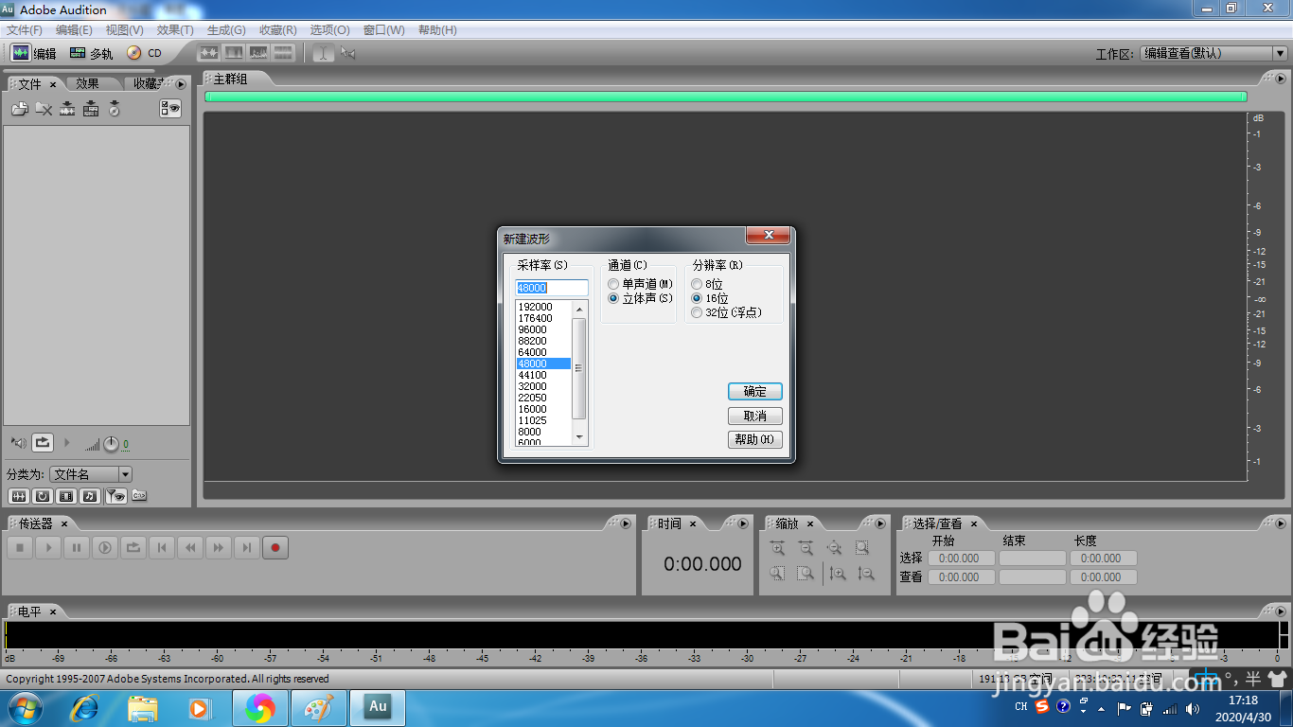The image size is (1293, 727).
Task: Adjust the preview volume knob
Action: point(111,443)
